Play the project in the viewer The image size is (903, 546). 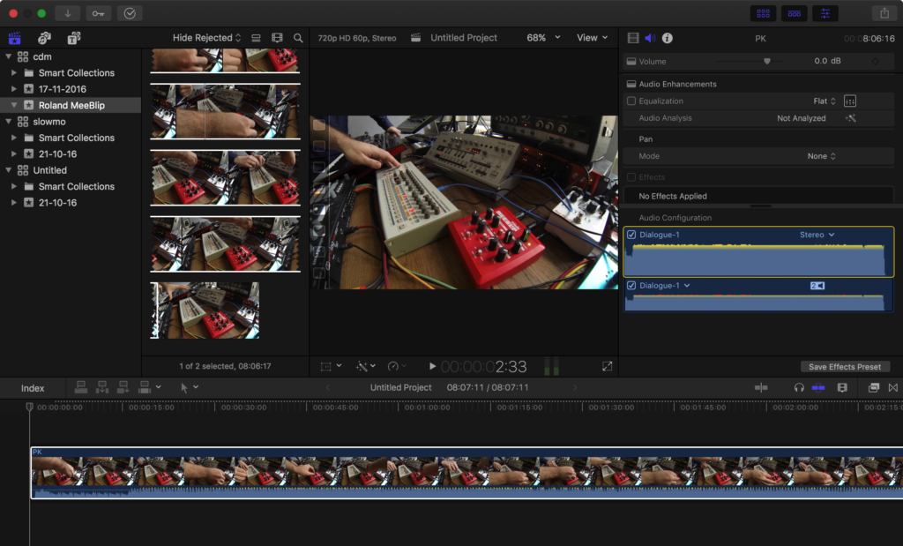pyautogui.click(x=432, y=366)
